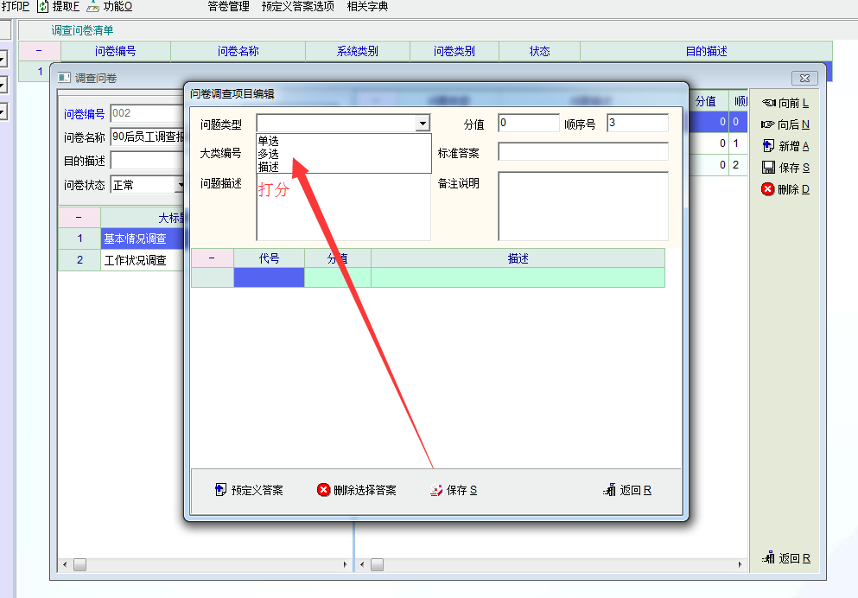Click 返回 R in the item editor dialog
Image resolution: width=858 pixels, height=598 pixels.
[x=627, y=490]
